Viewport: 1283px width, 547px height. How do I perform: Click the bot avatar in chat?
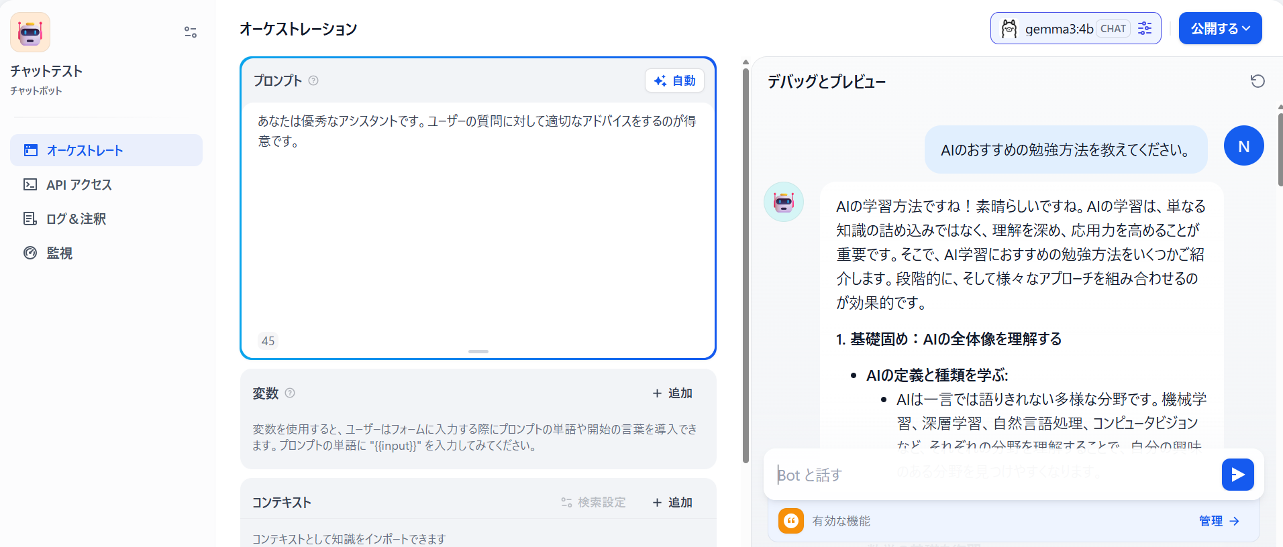pyautogui.click(x=784, y=202)
